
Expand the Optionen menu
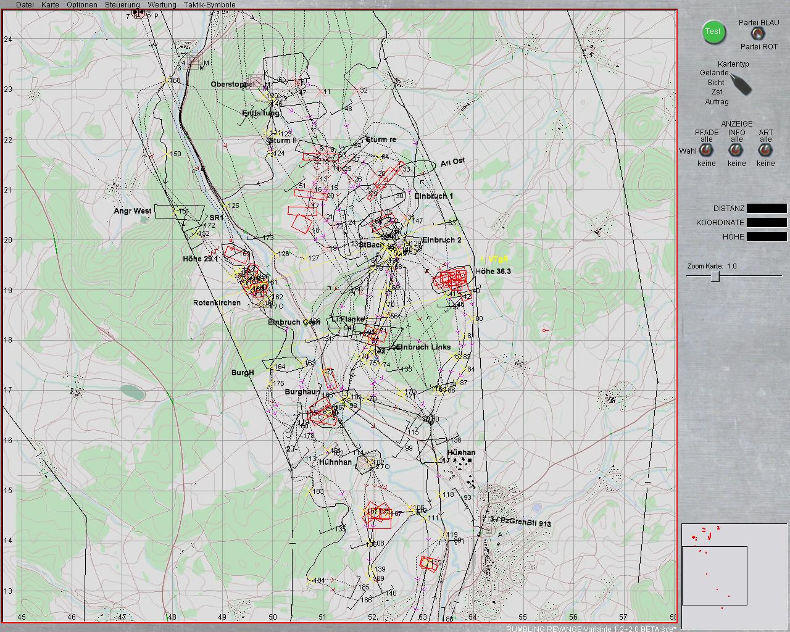pos(81,5)
